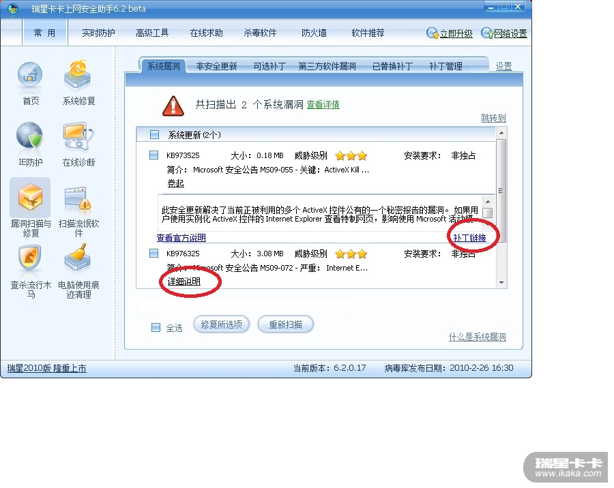The height and width of the screenshot is (488, 614).
Task: Click description box scrollbar up arrow
Action: click(488, 202)
